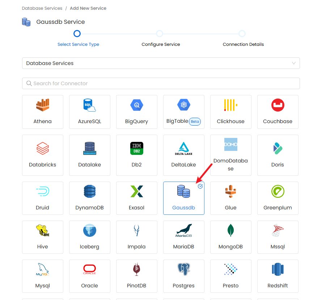The height and width of the screenshot is (300, 309).
Task: Click the Select Service Type step circle
Action: tap(77, 34)
